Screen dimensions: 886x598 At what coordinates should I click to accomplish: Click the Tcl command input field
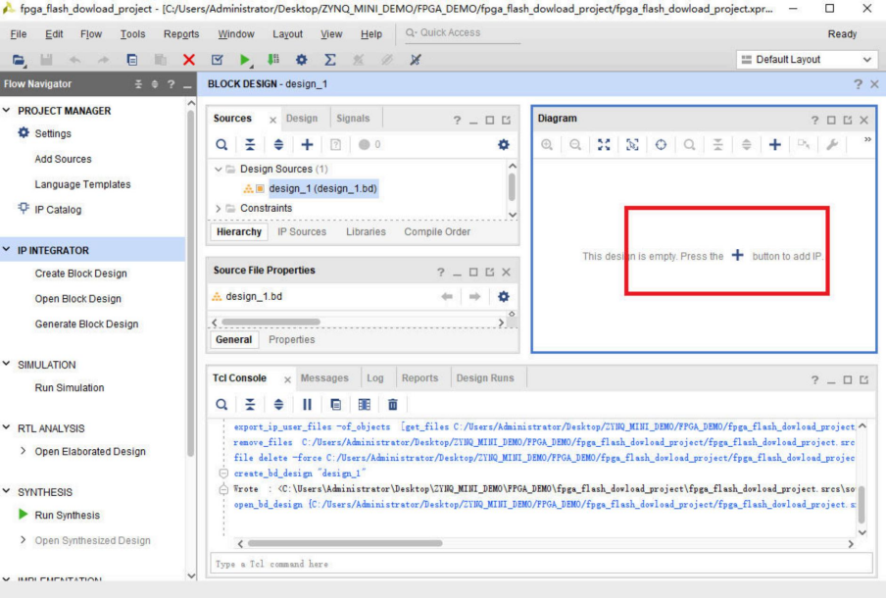[541, 564]
